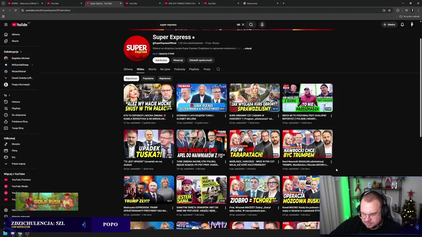
Task: Open the account avatar menu
Action: point(412,25)
